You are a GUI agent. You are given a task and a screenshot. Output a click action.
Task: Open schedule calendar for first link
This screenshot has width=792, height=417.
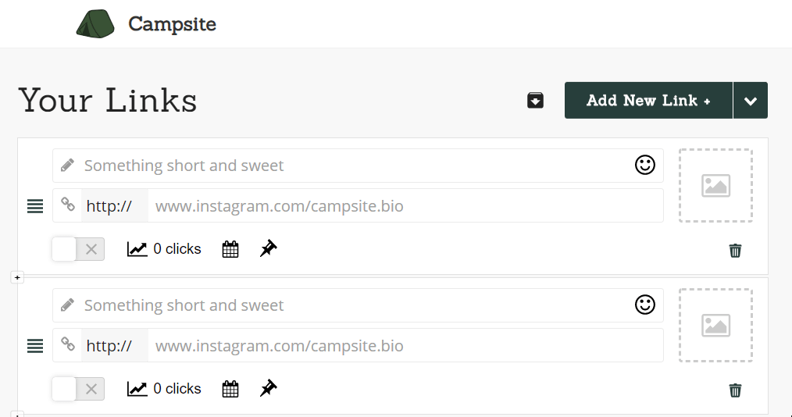(x=230, y=249)
